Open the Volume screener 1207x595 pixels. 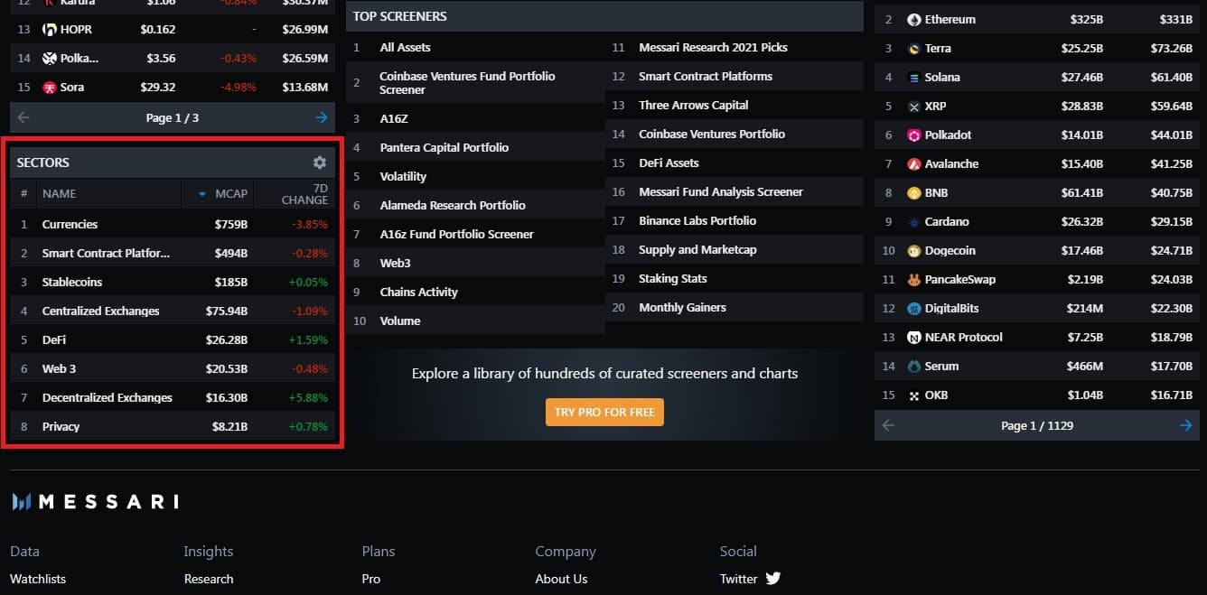tap(400, 321)
